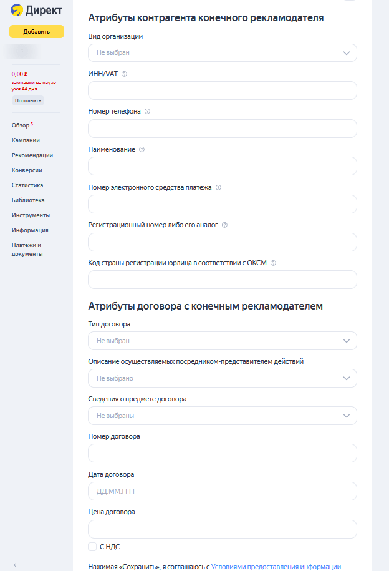
Task: Open the Условиями предоставления информации link
Action: pyautogui.click(x=276, y=567)
